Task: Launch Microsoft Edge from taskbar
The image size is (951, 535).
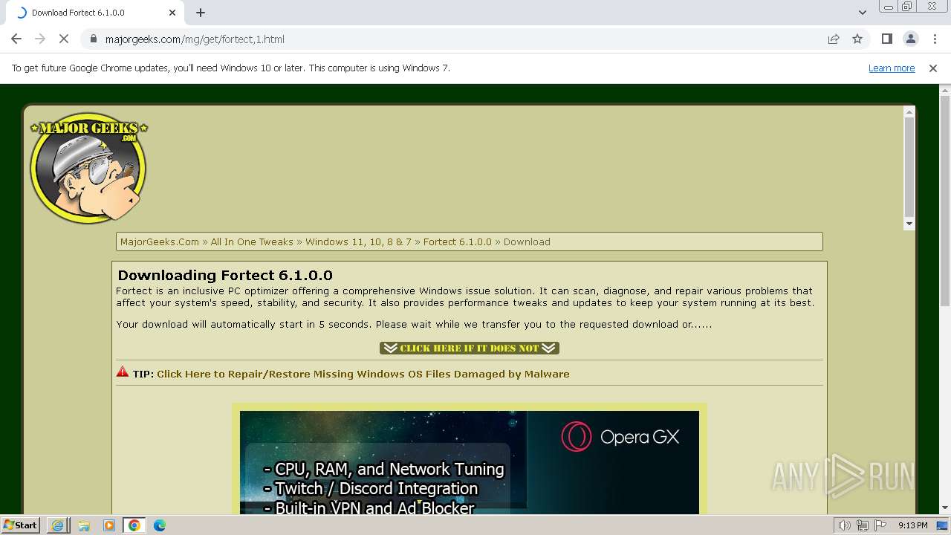Action: coord(160,525)
